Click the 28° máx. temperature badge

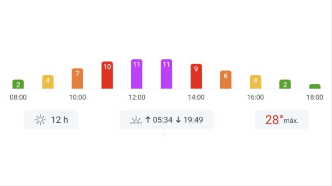281,120
